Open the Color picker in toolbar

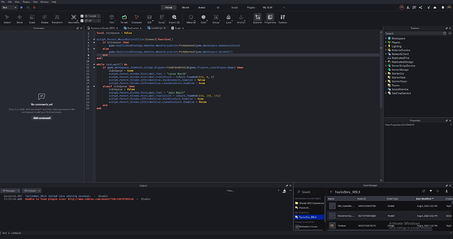pyautogui.click(x=204, y=19)
